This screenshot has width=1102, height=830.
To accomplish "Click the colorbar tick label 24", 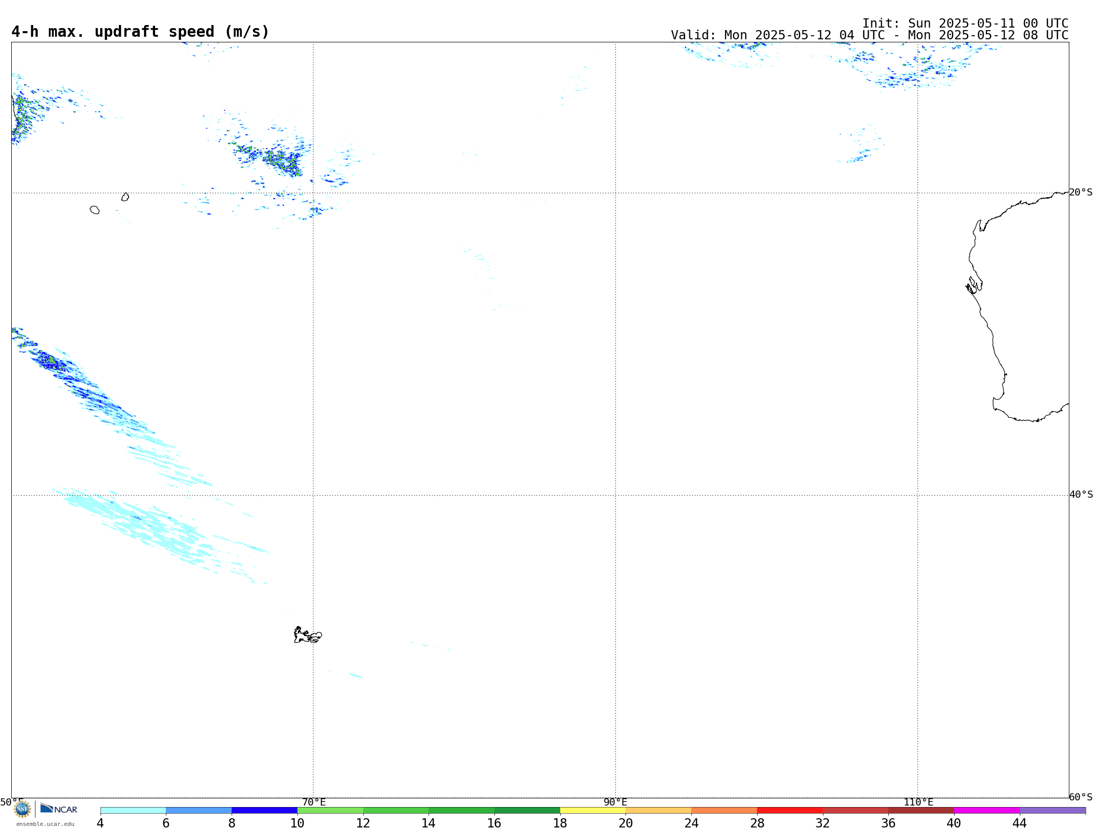I will coord(691,823).
